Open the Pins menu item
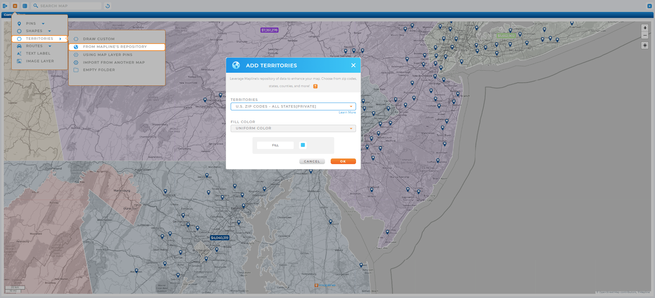The image size is (655, 298). tap(31, 24)
